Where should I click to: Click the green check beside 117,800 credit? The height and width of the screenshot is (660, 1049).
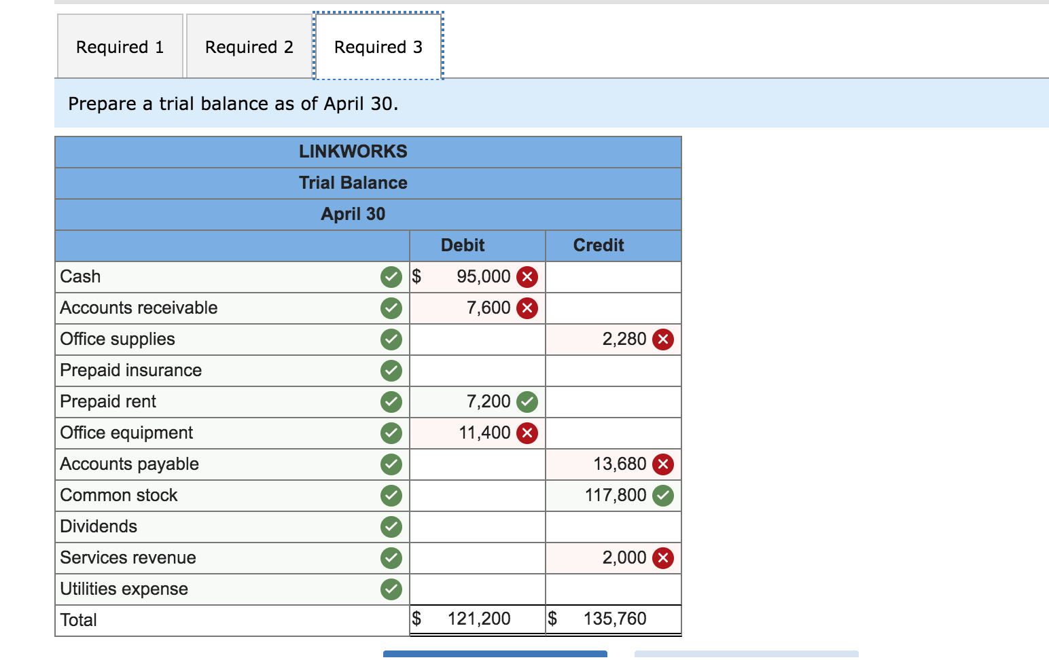pos(663,496)
